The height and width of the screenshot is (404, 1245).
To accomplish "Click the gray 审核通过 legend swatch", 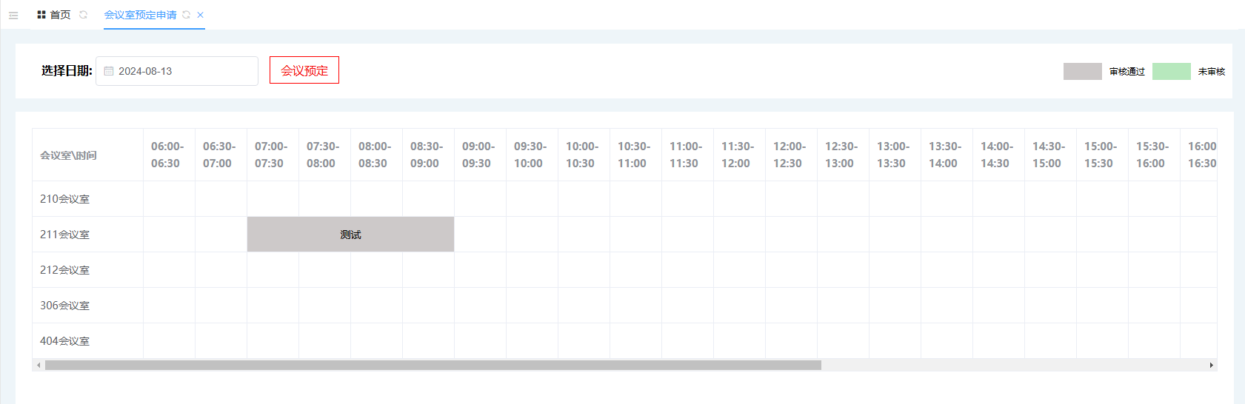I will tap(1082, 71).
